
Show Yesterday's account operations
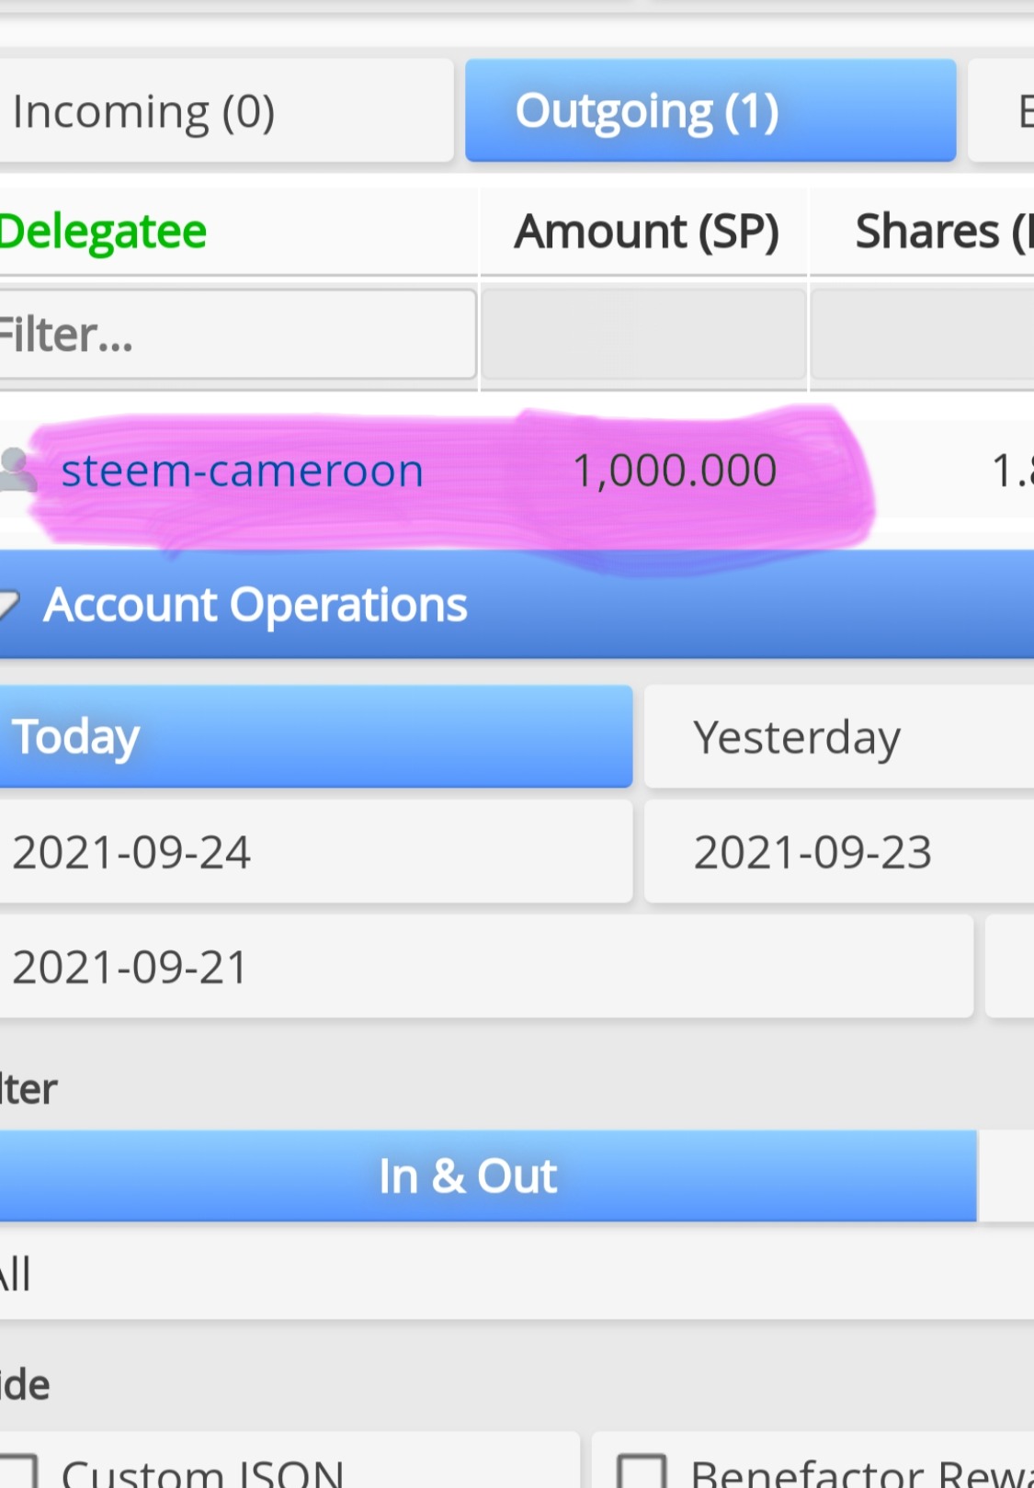point(838,736)
